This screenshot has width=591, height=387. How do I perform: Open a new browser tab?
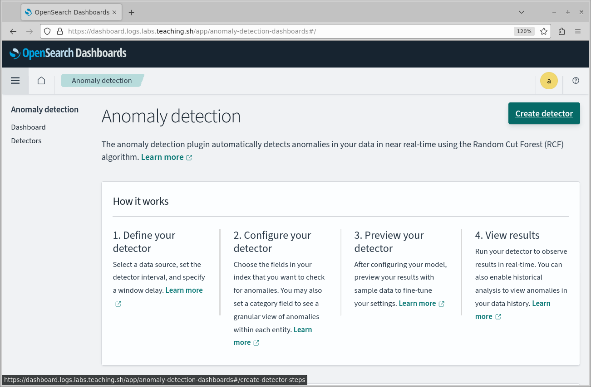point(131,12)
